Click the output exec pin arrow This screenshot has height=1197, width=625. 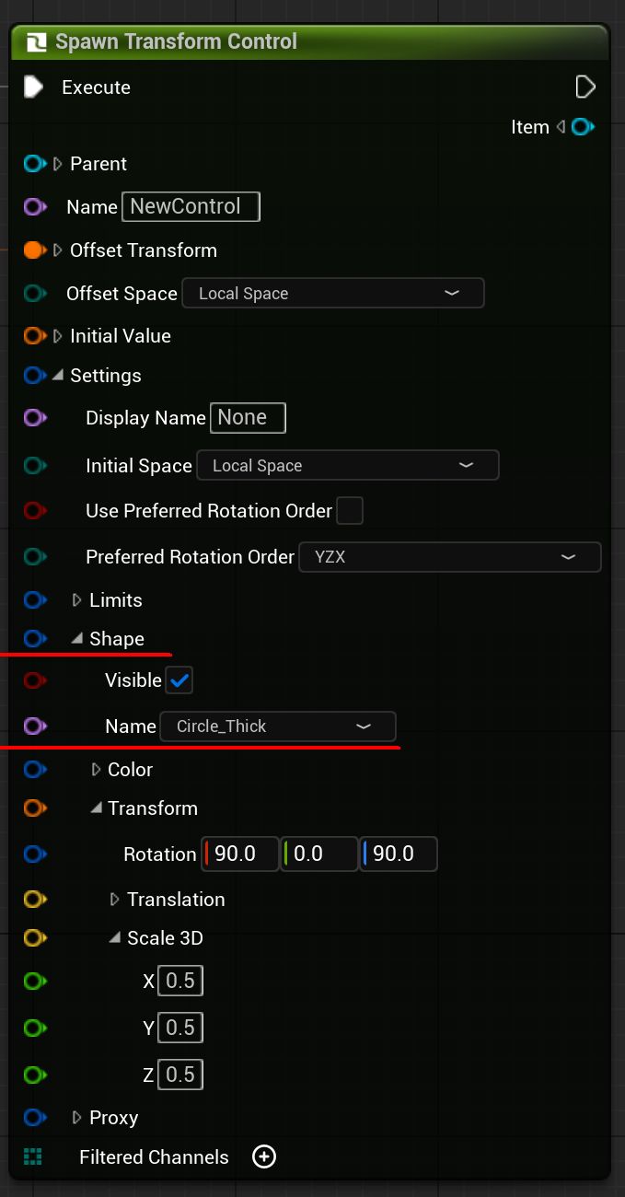[585, 87]
